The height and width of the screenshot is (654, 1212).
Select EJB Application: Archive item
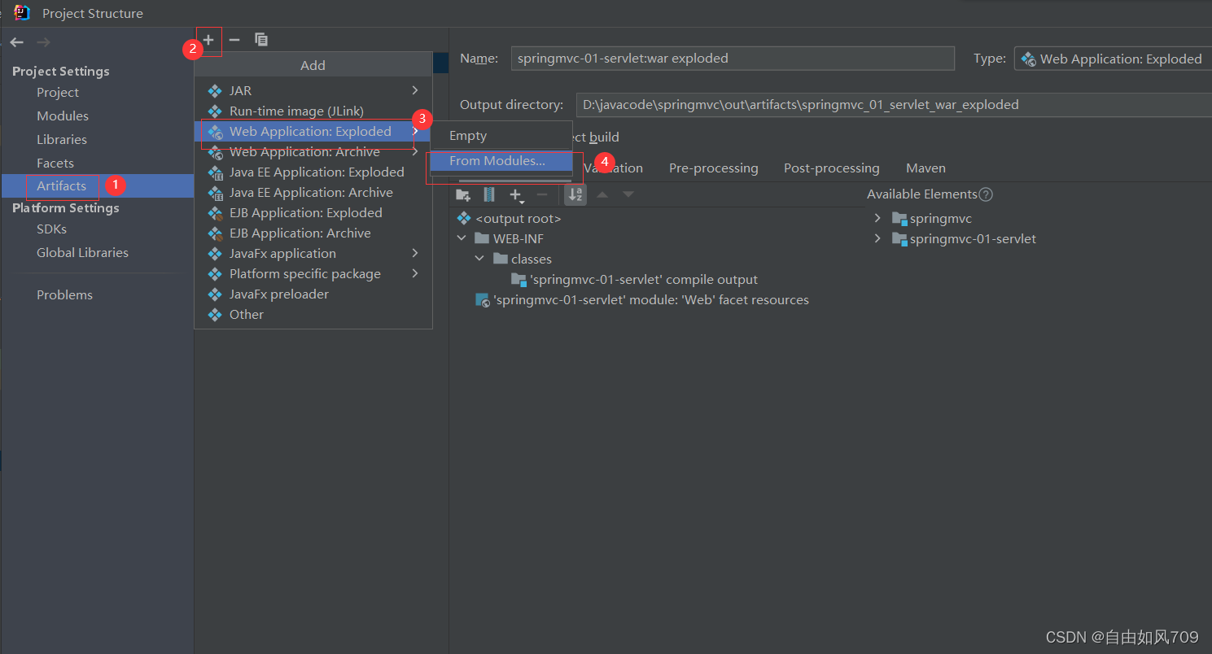313,233
